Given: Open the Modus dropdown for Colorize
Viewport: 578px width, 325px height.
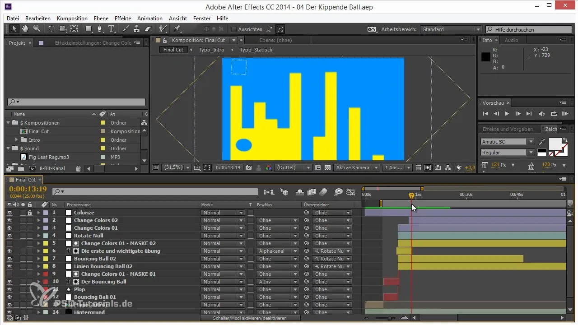Looking at the screenshot, I should point(223,213).
